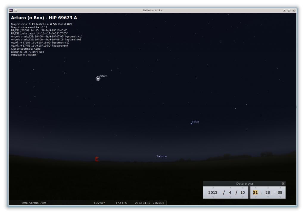
Task: Select the month field showing 4
Action: tap(230, 192)
